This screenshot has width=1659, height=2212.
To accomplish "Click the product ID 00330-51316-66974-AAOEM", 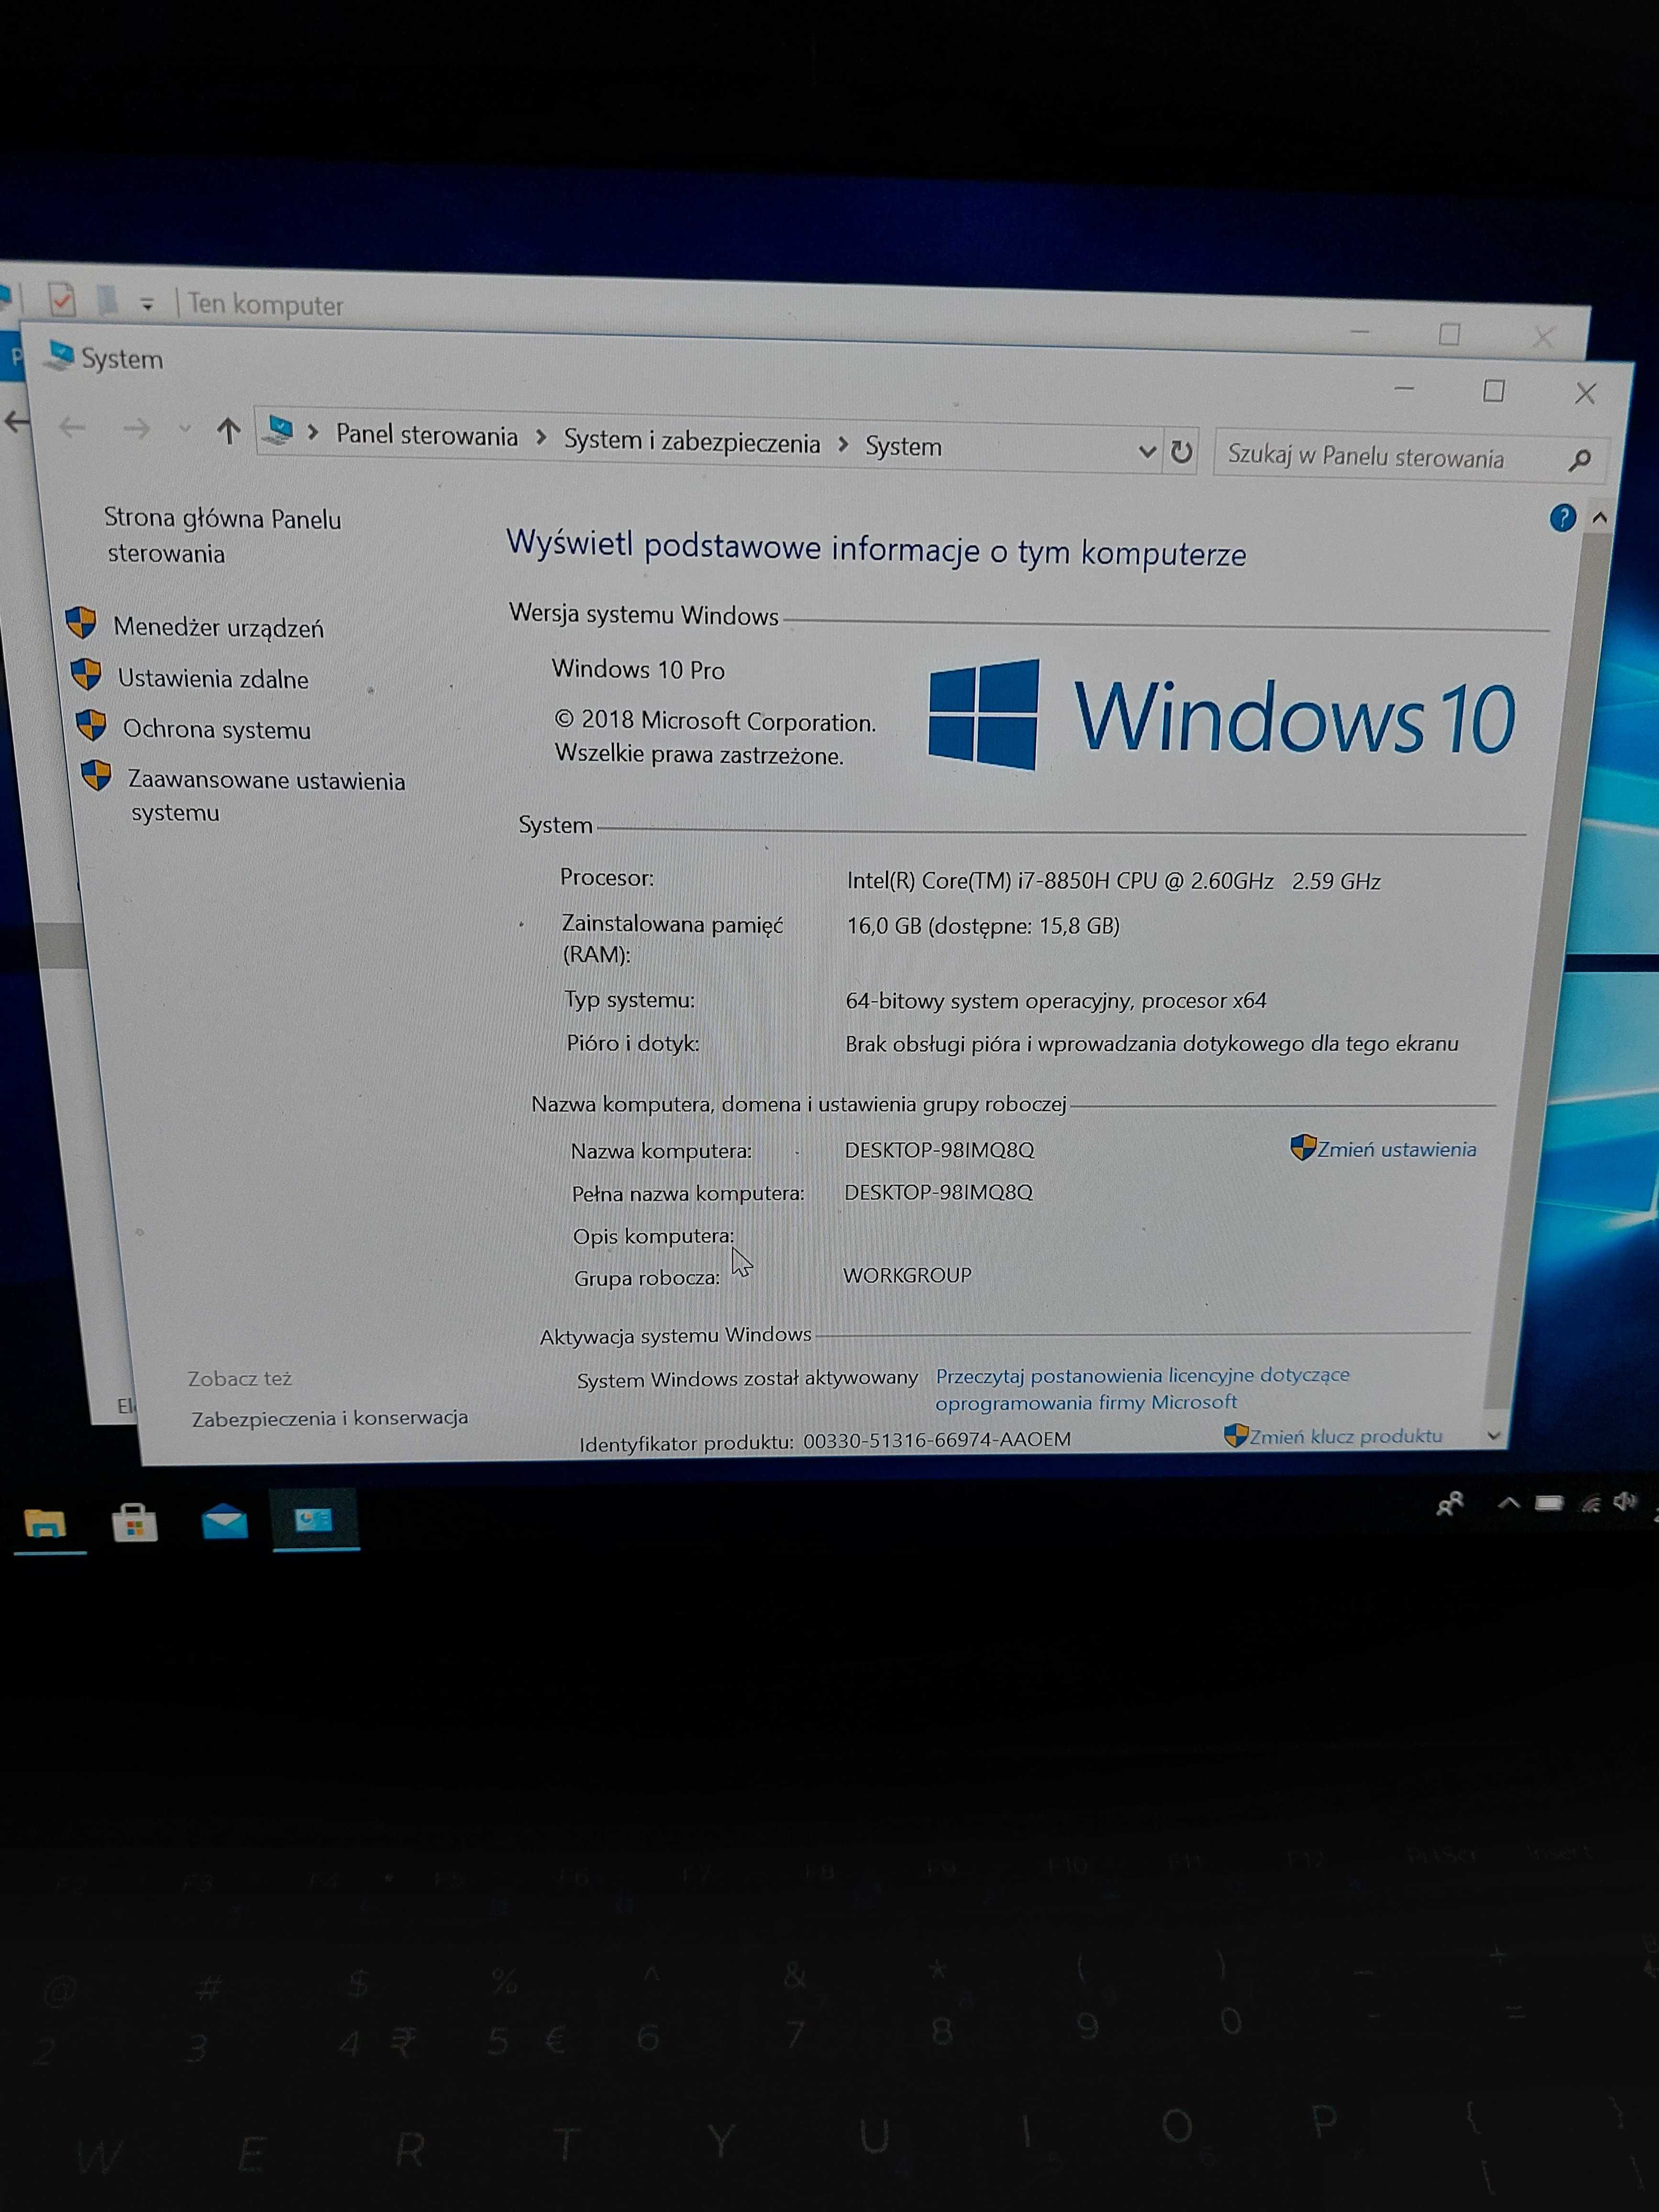I will (x=936, y=1440).
